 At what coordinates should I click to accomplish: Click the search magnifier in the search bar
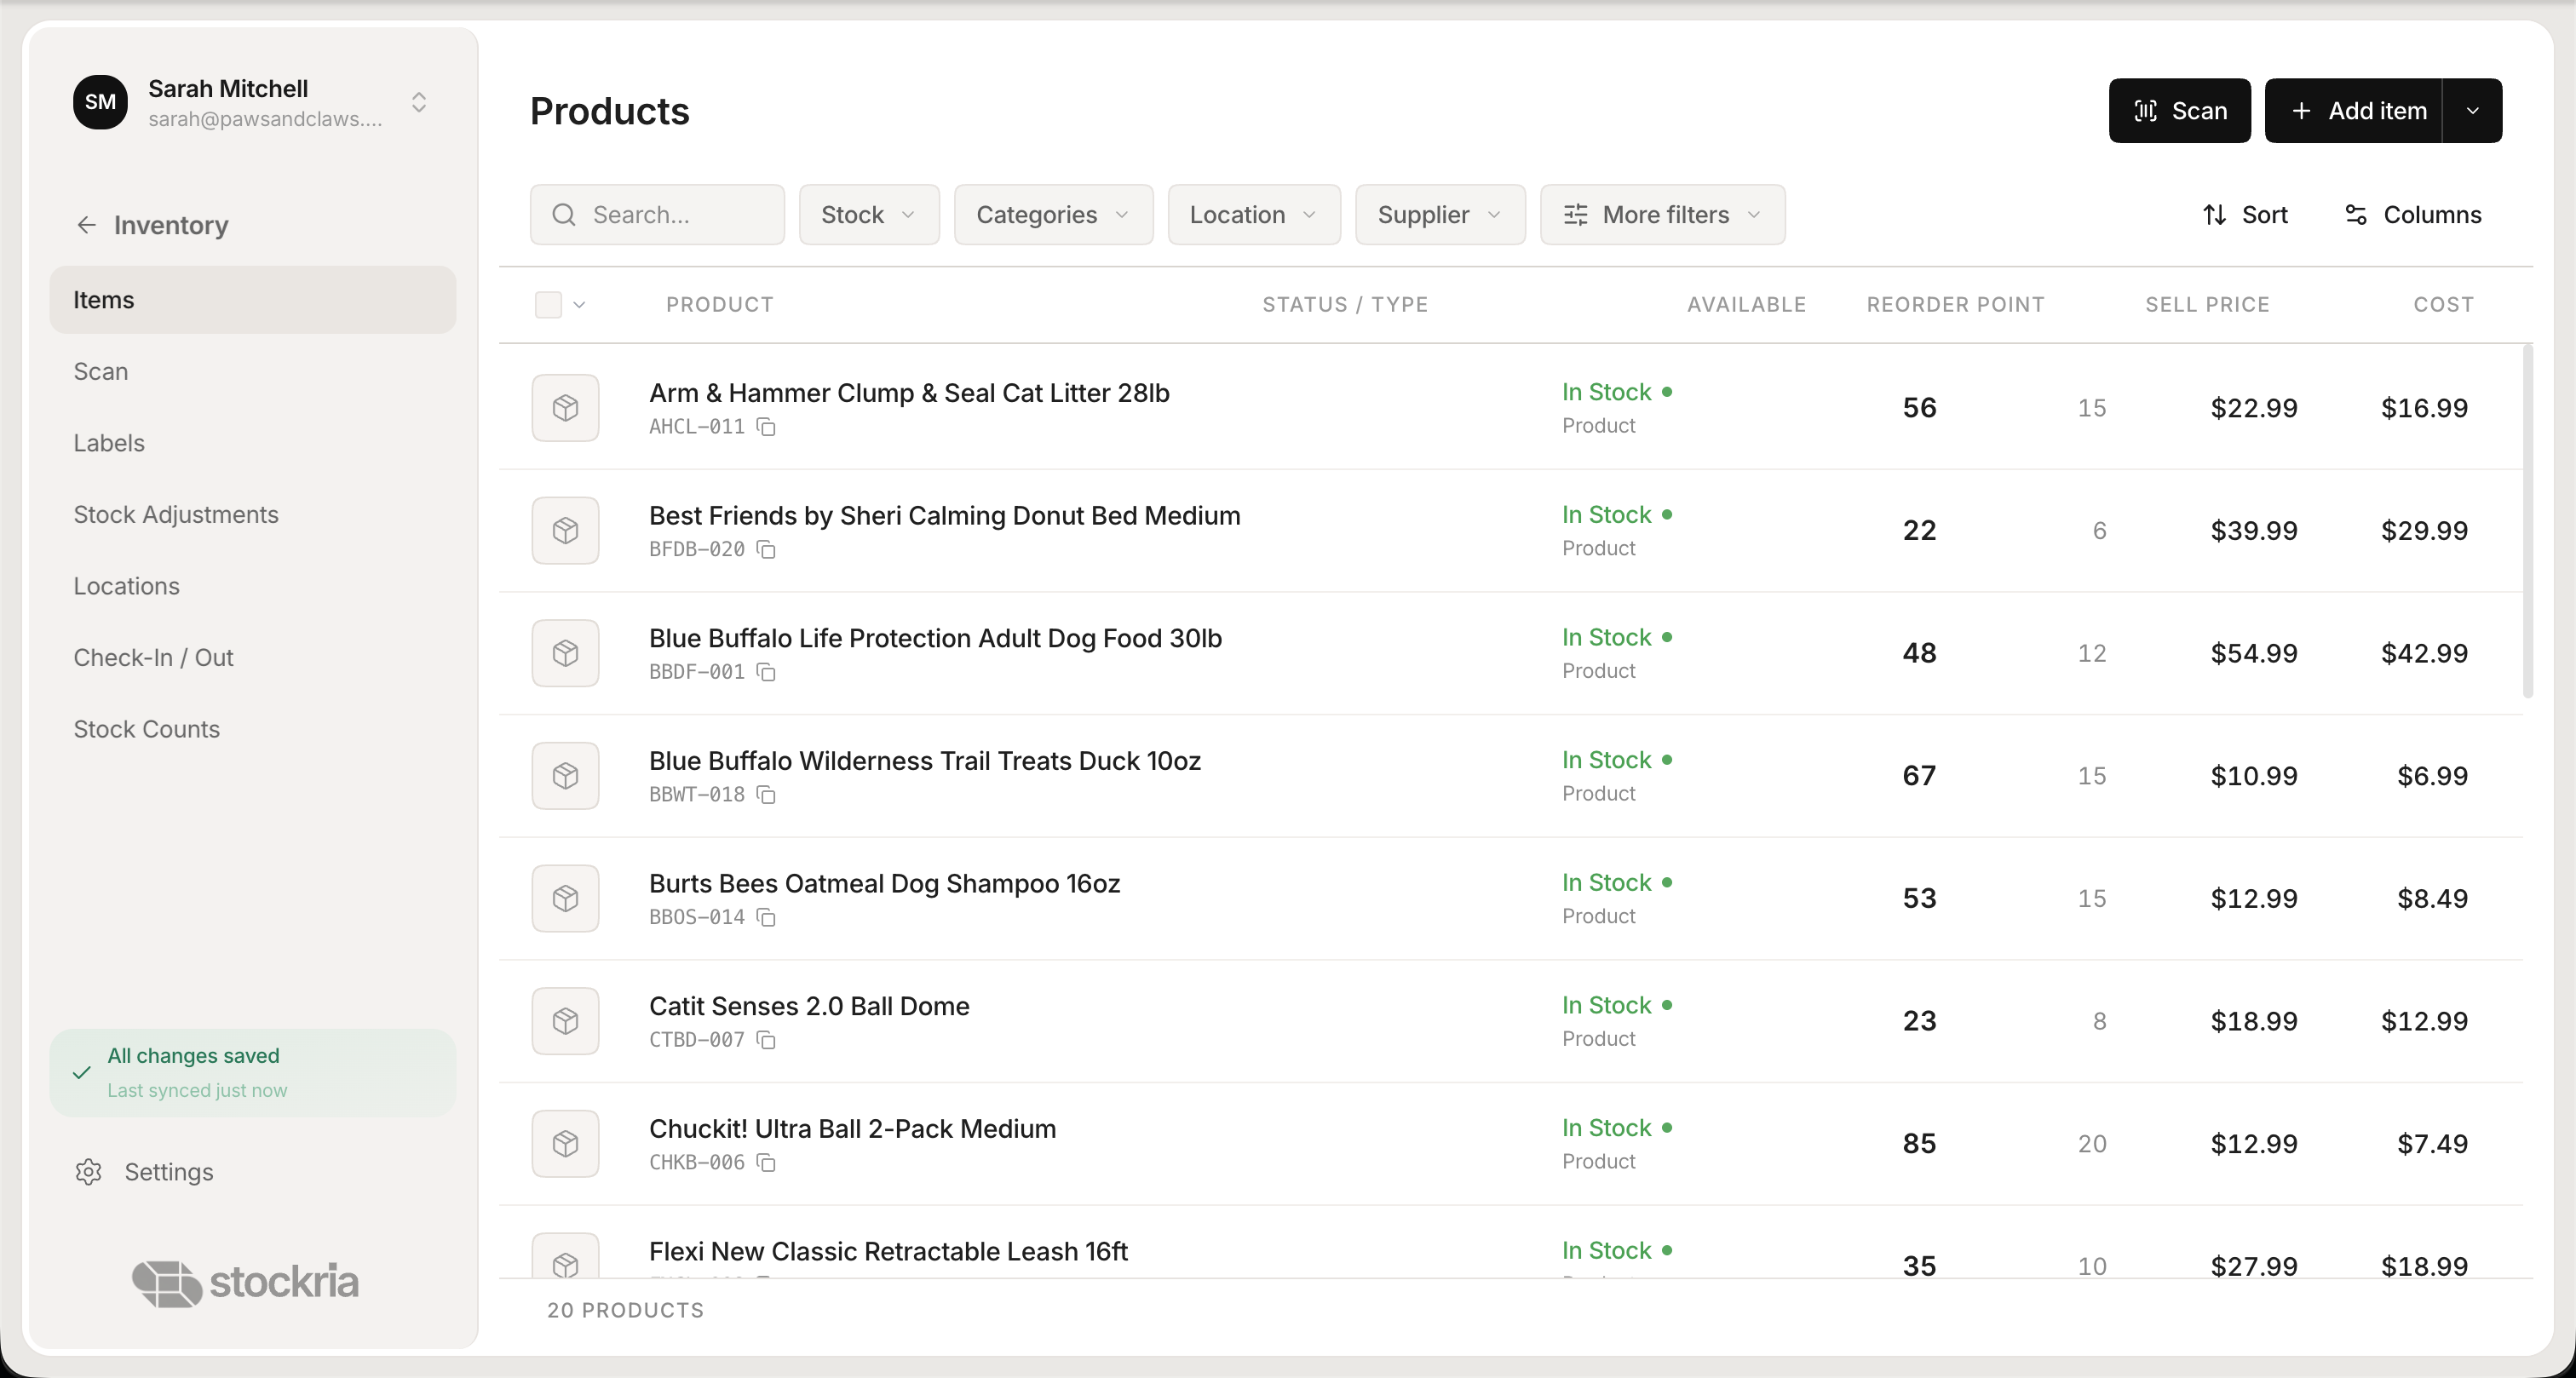coord(564,214)
